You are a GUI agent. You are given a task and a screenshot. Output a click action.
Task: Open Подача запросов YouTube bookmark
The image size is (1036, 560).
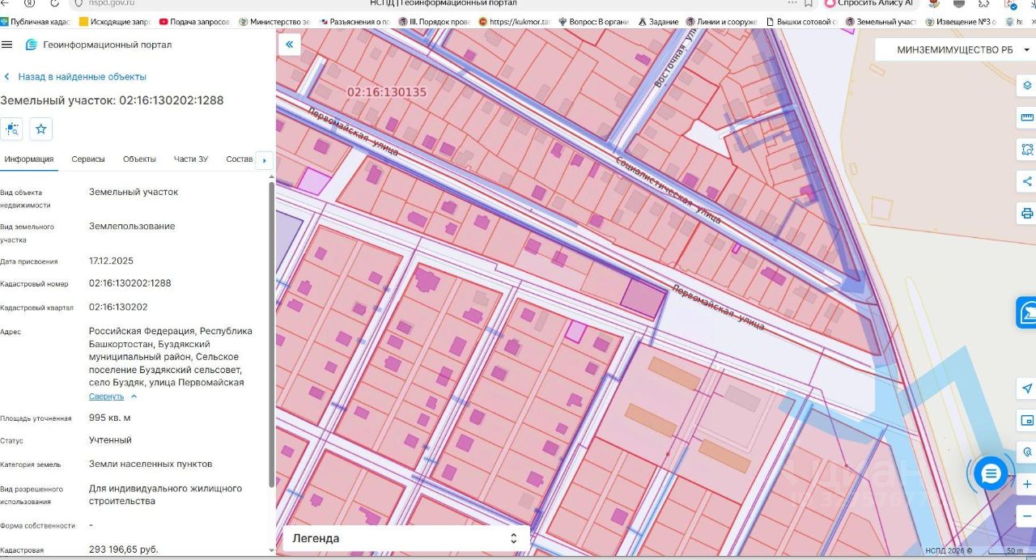(194, 22)
